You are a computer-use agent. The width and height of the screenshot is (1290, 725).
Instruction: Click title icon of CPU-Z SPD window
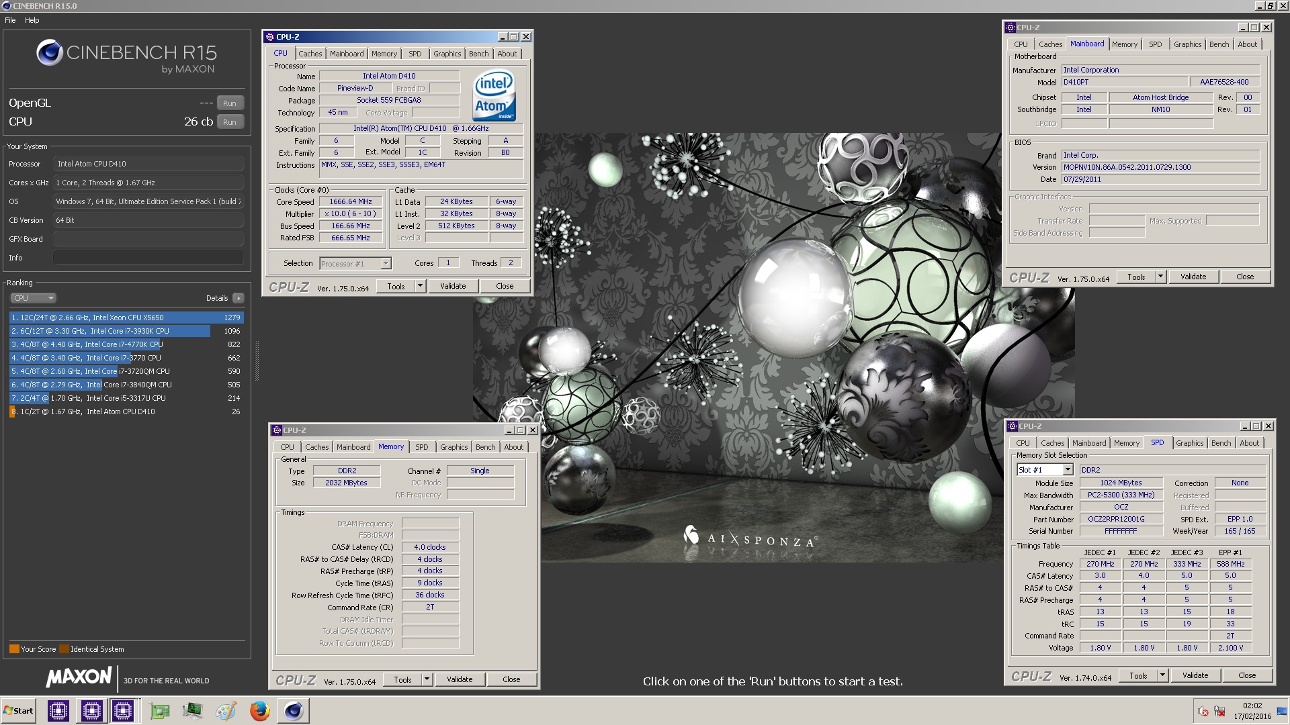pyautogui.click(x=1013, y=426)
